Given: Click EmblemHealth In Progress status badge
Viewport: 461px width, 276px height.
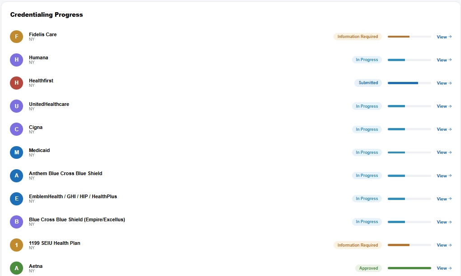Looking at the screenshot, I should pos(367,199).
